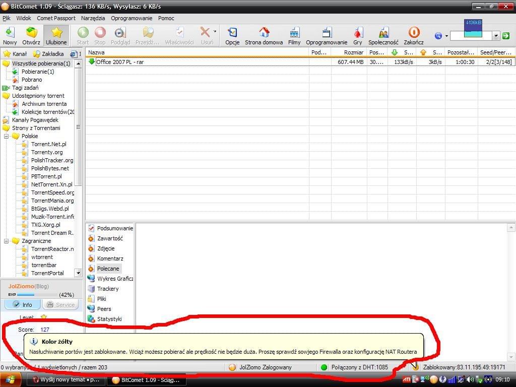516x387 pixels.
Task: Click the Otwórz toolbar icon
Action: pyautogui.click(x=31, y=36)
